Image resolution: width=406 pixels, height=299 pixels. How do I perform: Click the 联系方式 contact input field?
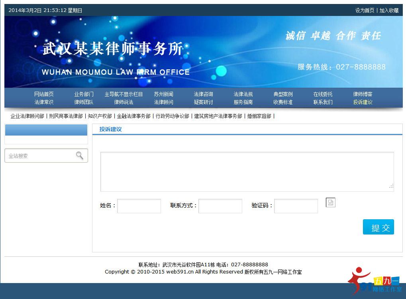(220, 206)
